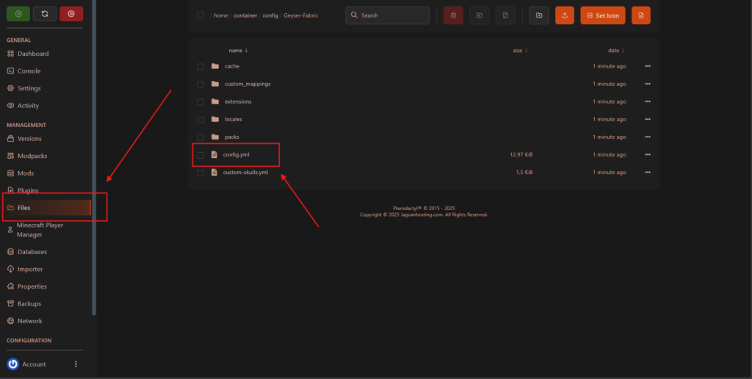Tick the checkbox beside config.yml
Viewport: 752px width, 379px height.
(x=200, y=155)
